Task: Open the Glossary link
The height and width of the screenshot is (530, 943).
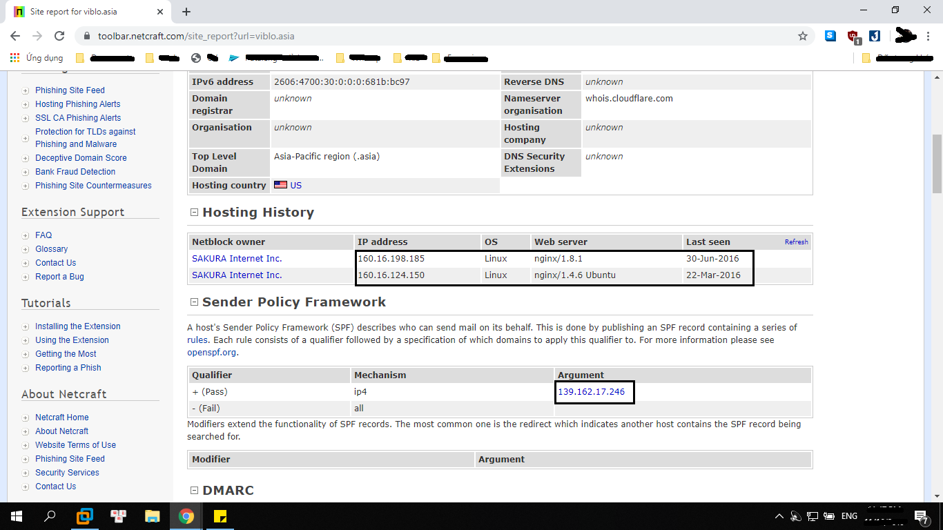Action: coord(52,249)
